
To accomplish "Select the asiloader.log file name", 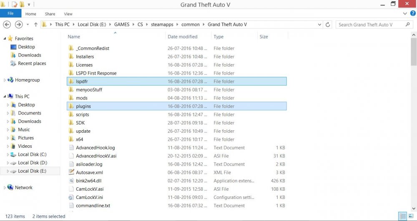I will [x=89, y=164].
